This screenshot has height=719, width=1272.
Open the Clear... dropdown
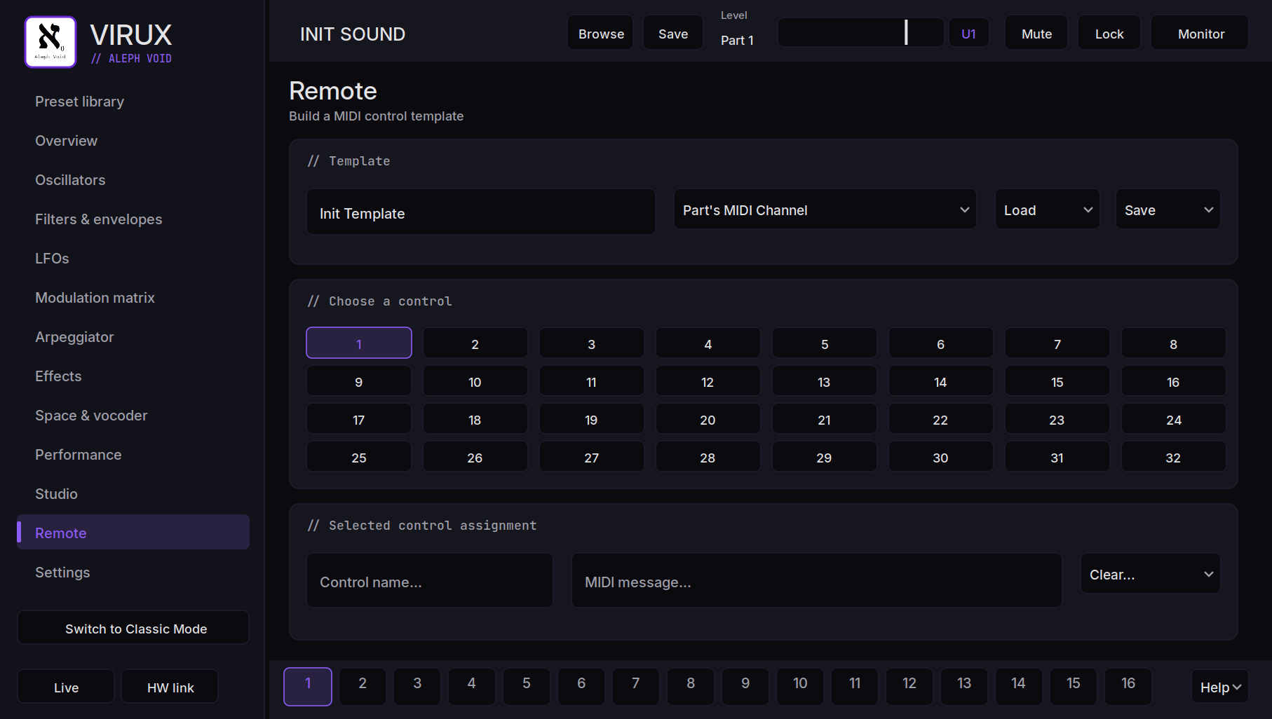(x=1151, y=574)
